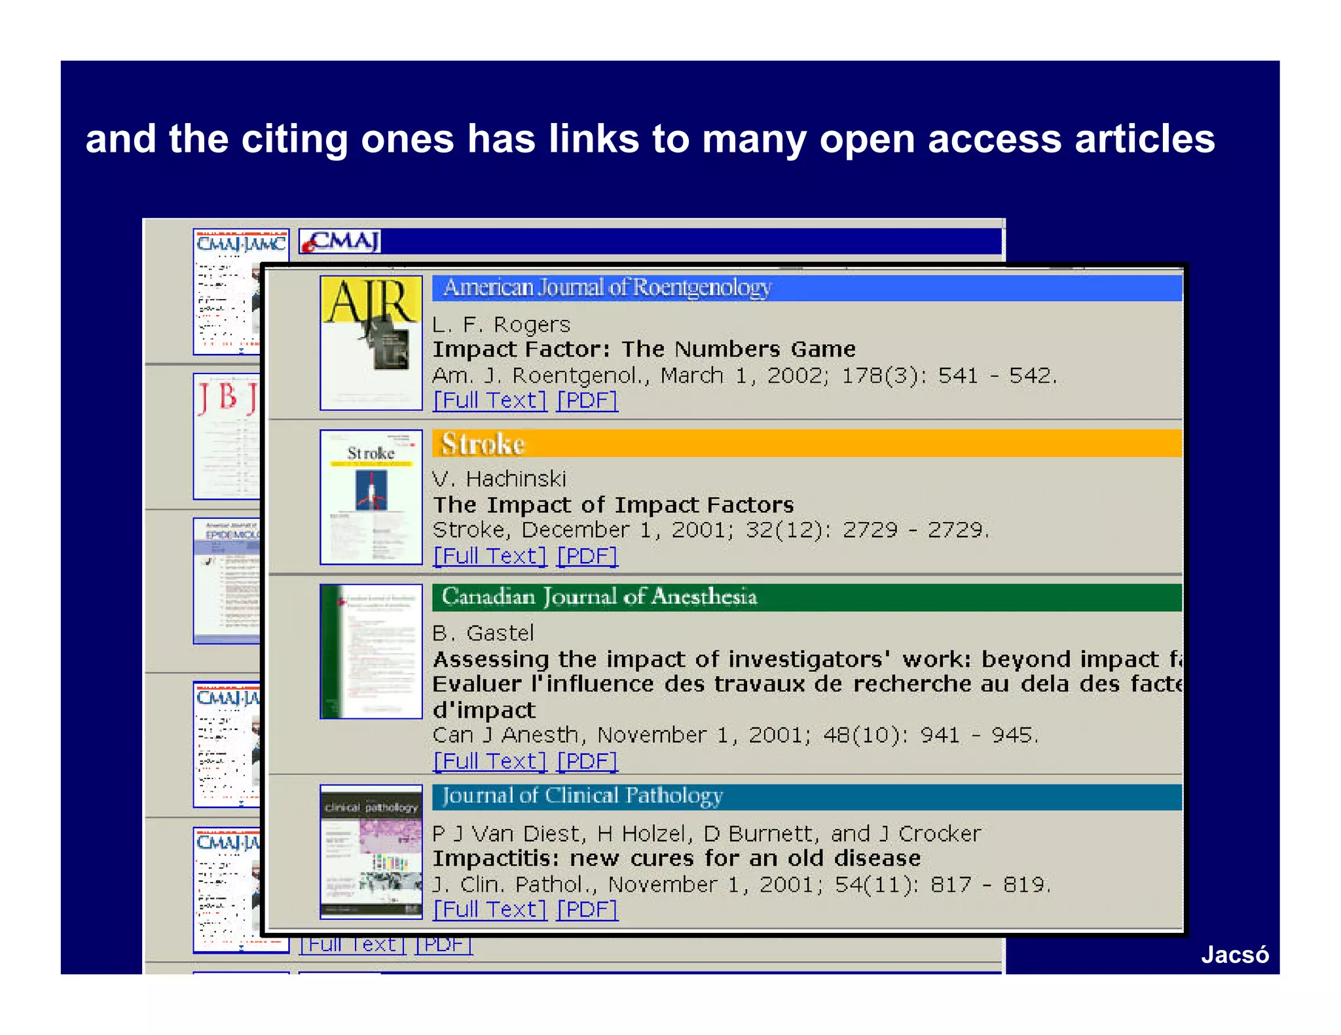Click the Stroke journal cover thumbnail
The height and width of the screenshot is (1035, 1341).
pyautogui.click(x=371, y=497)
